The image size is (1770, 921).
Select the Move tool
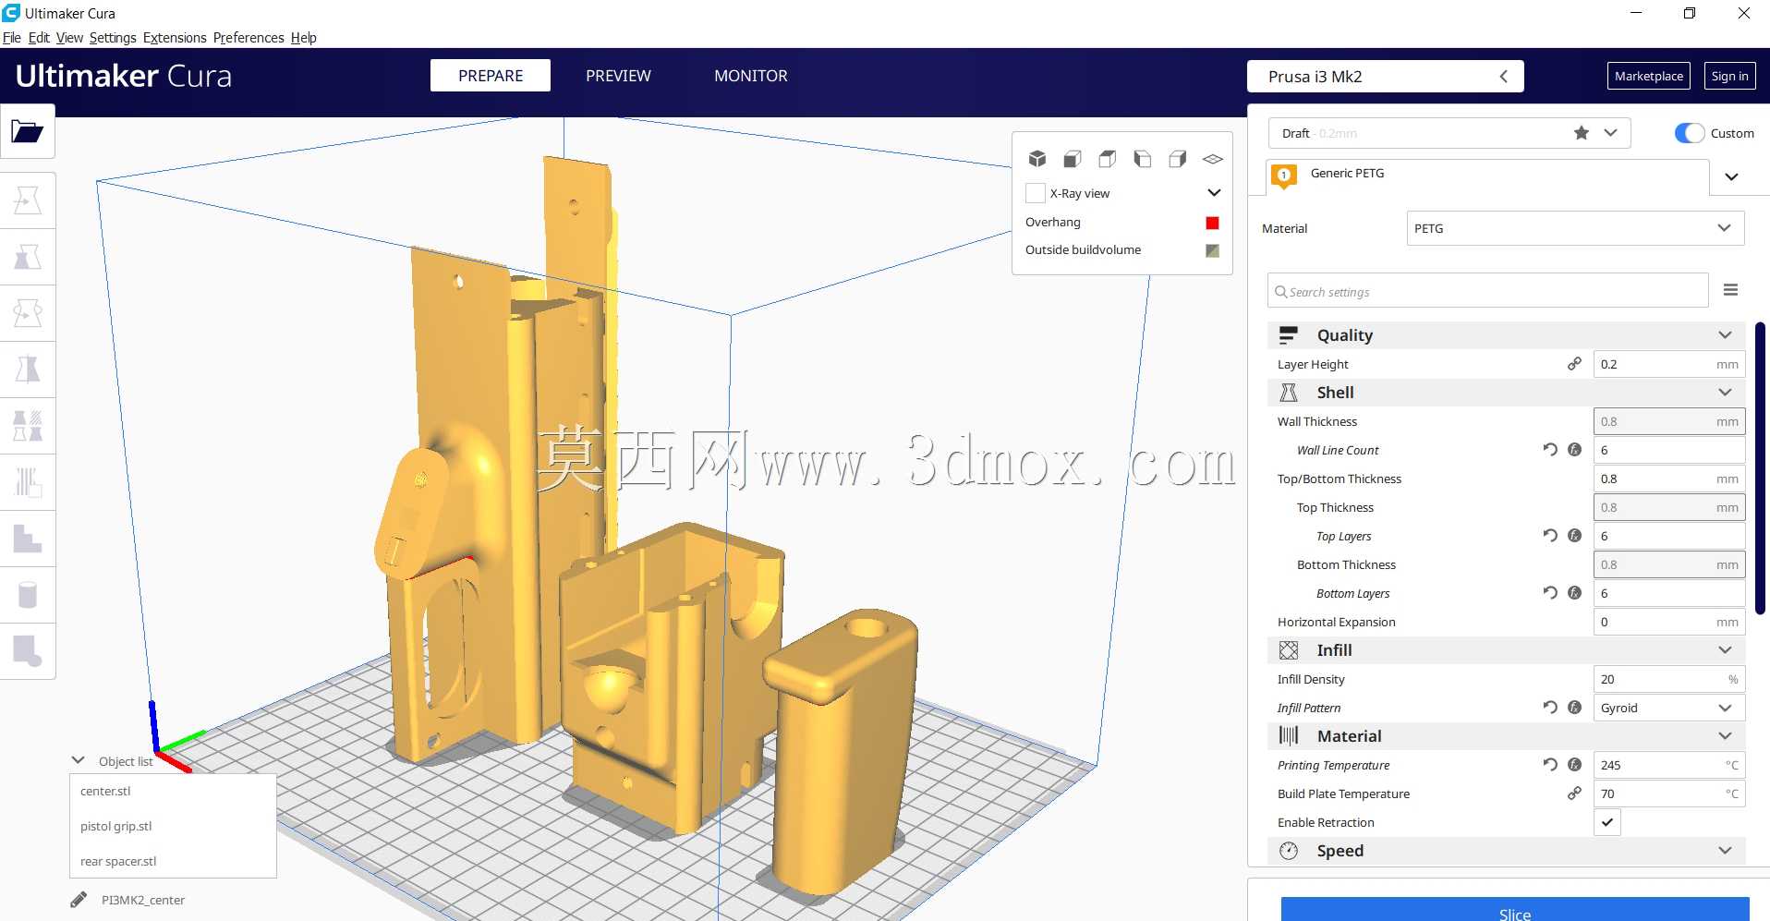28,200
